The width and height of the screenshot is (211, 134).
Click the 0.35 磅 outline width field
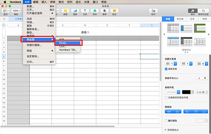(200, 92)
